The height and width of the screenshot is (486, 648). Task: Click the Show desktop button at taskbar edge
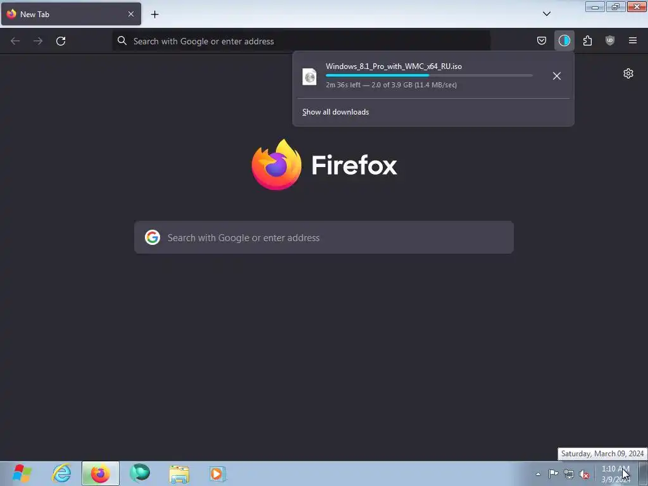pos(644,473)
